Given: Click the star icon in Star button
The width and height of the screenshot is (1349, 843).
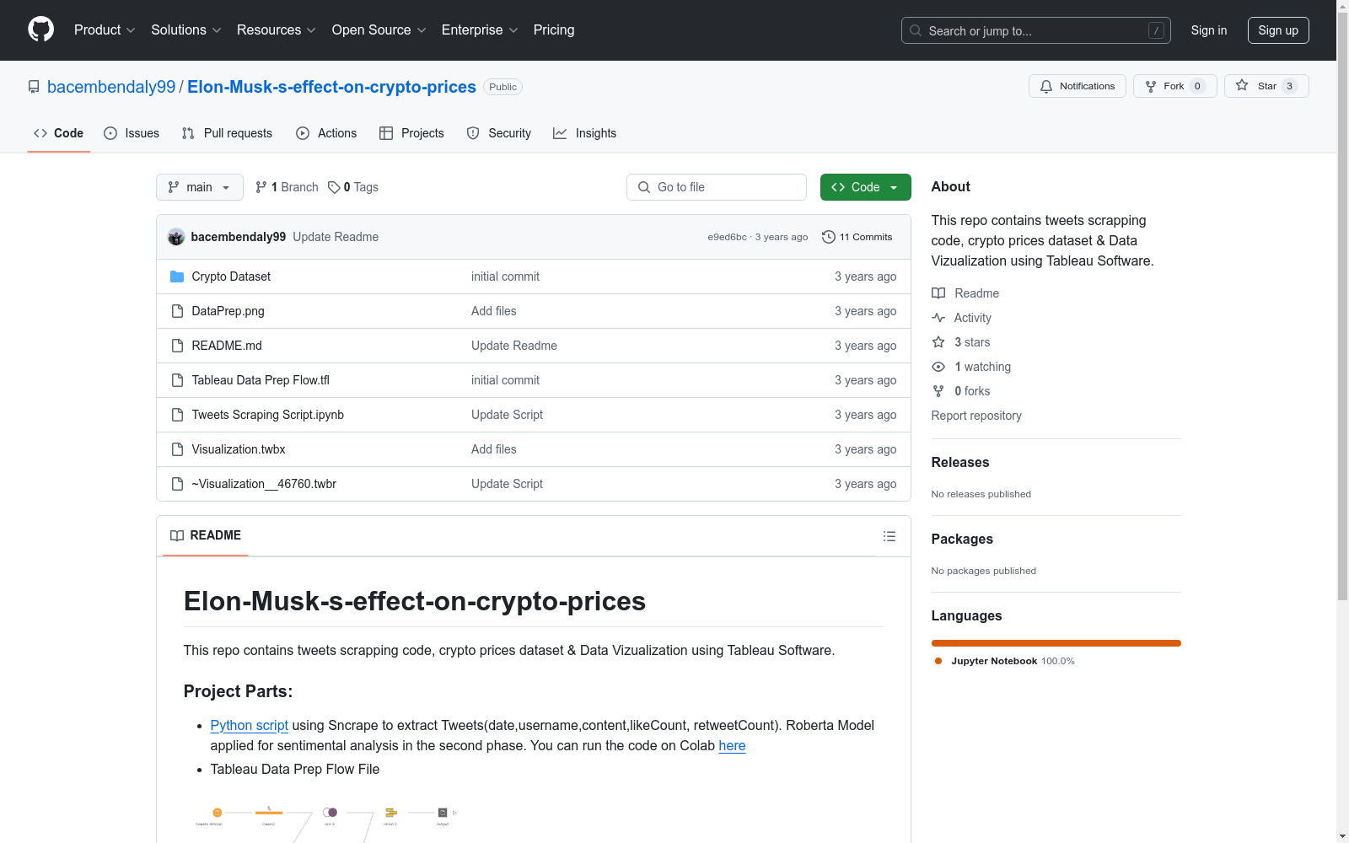Looking at the screenshot, I should point(1242,85).
